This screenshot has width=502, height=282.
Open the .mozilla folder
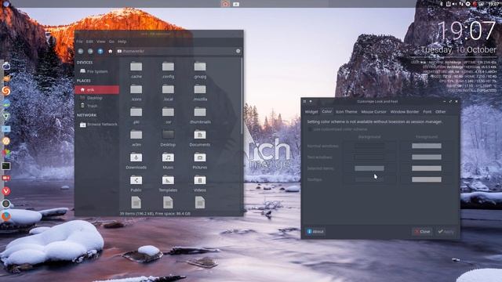200,92
